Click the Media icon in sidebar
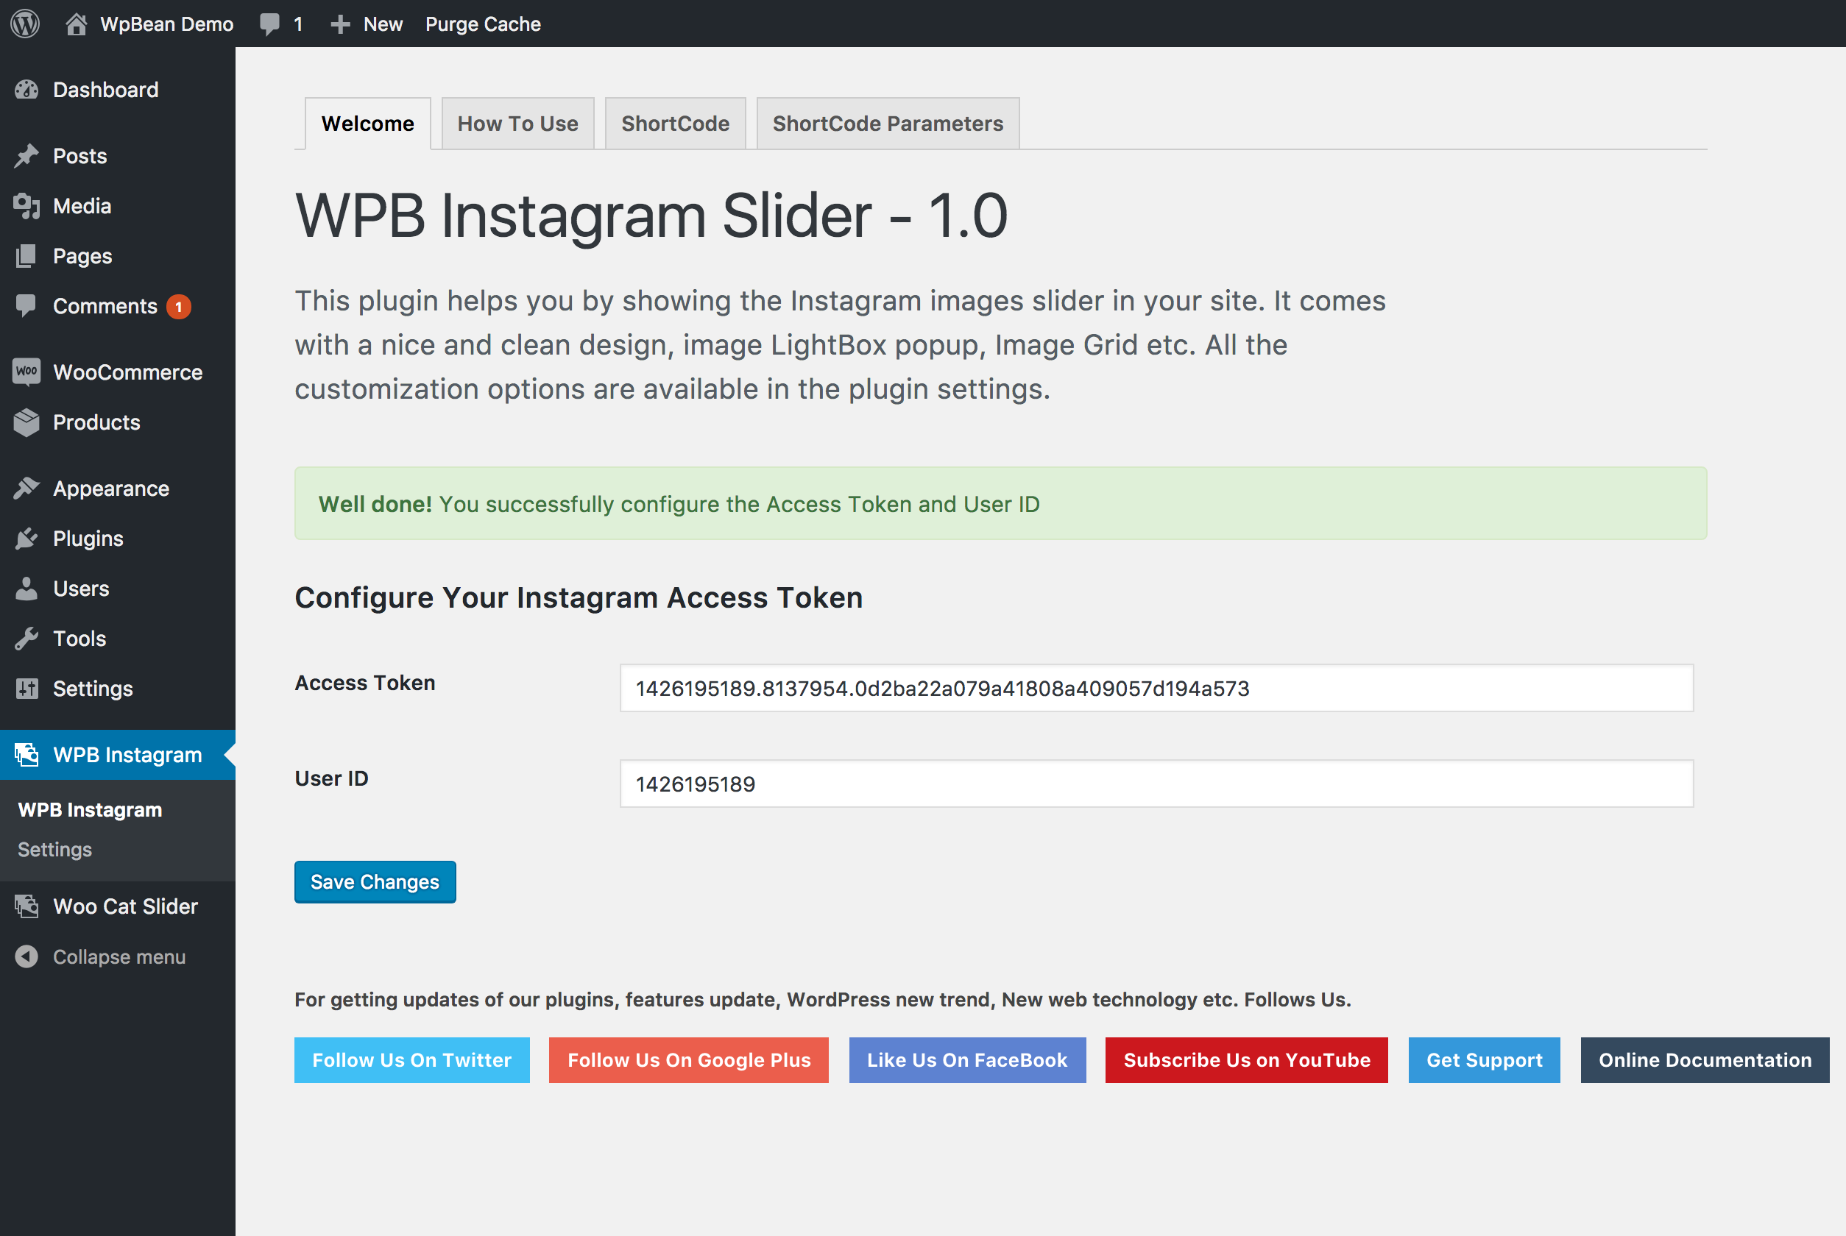The width and height of the screenshot is (1846, 1236). click(26, 206)
